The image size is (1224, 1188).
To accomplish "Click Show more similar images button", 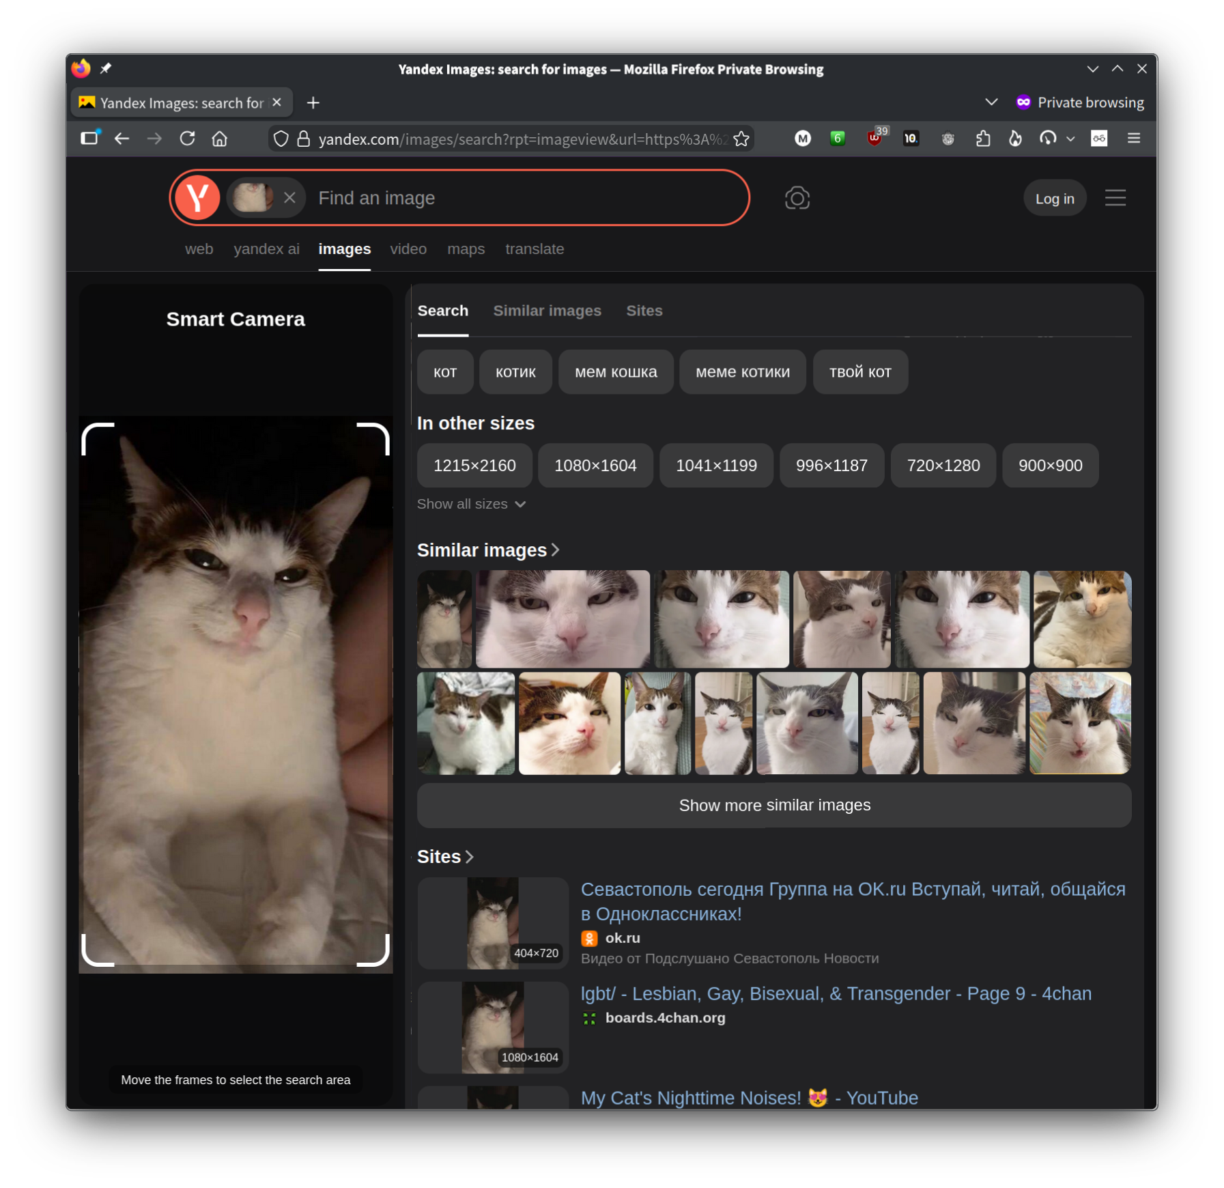I will pyautogui.click(x=774, y=806).
